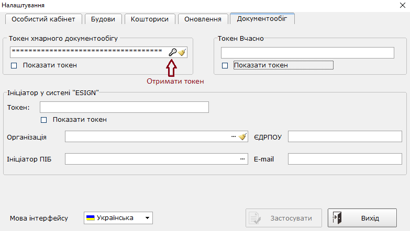Select the Кошториси tab
The height and width of the screenshot is (231, 410).
click(x=150, y=19)
